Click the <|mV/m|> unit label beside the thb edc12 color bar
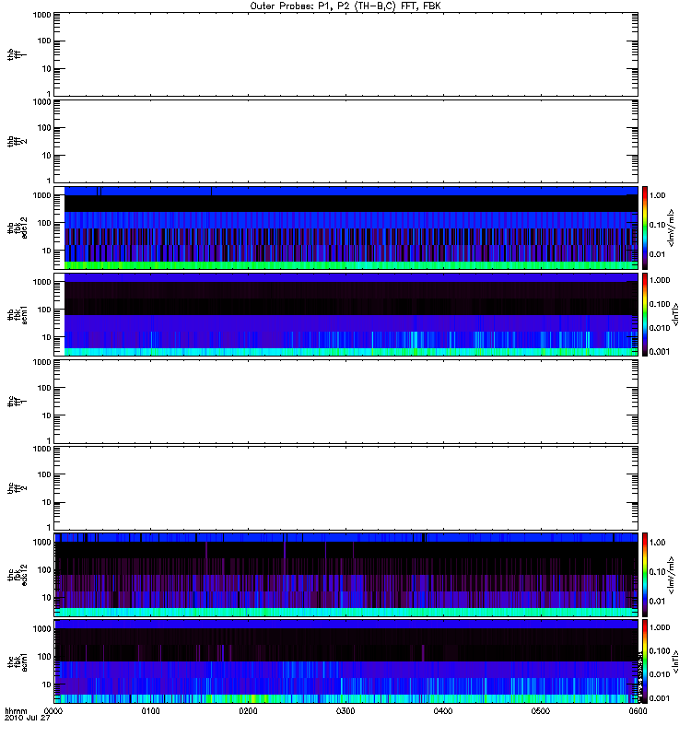 (x=671, y=228)
